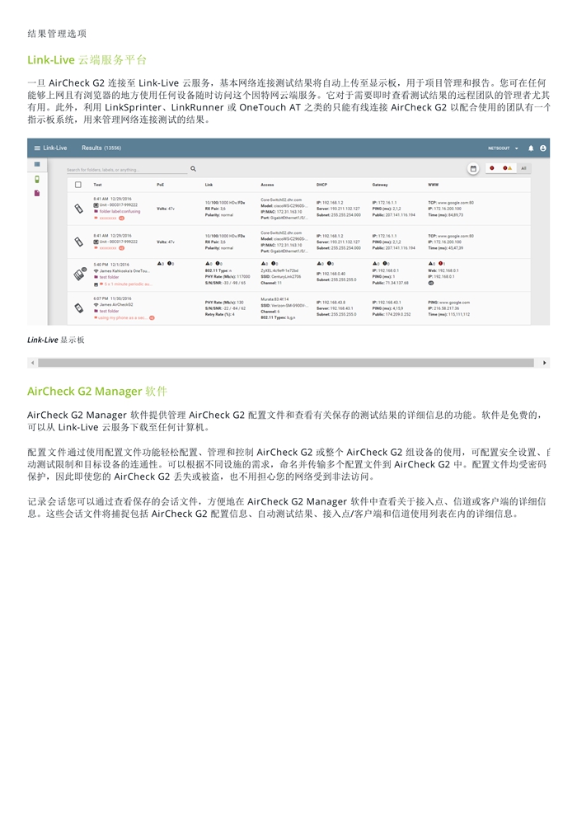The width and height of the screenshot is (577, 817).
Task: Open the 'folder label:confusing' folder link
Action: click(x=120, y=212)
